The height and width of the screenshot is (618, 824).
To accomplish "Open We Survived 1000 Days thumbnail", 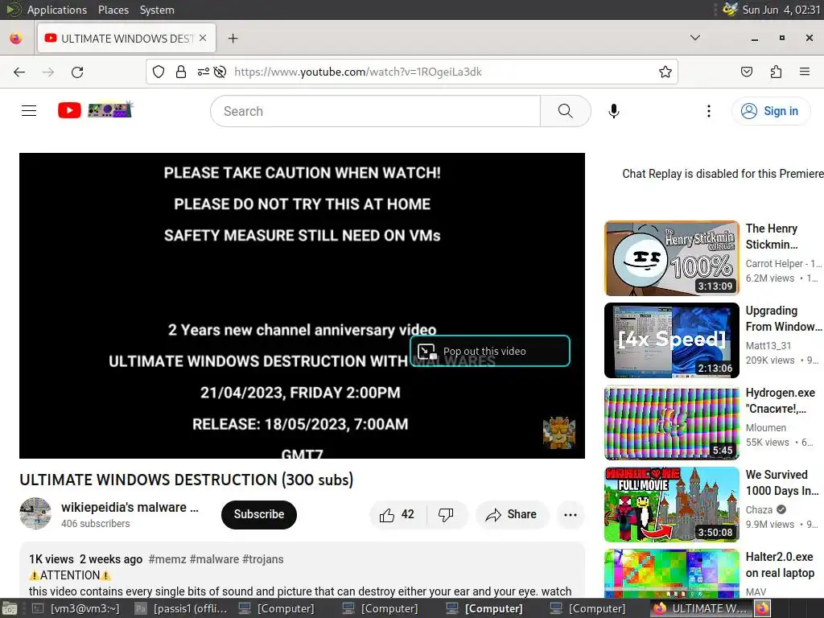I will tap(672, 504).
